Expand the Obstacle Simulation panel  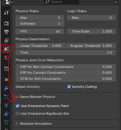[x=17, y=124]
